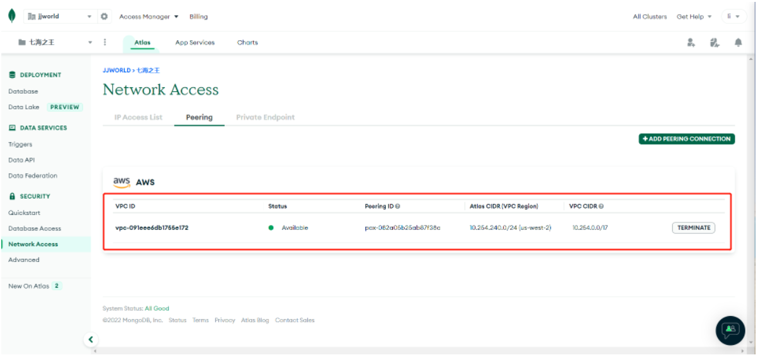Click Add Peering Connection button
This screenshot has width=758, height=355.
687,139
